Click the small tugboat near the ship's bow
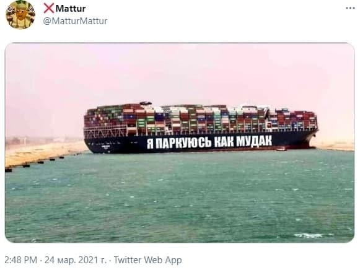This screenshot has height=270, width=360. pyautogui.click(x=281, y=149)
